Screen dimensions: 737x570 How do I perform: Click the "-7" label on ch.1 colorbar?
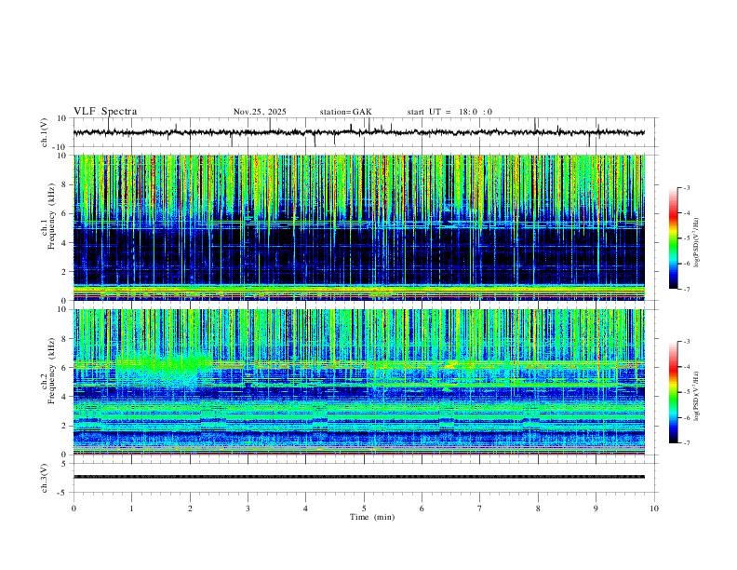click(686, 290)
